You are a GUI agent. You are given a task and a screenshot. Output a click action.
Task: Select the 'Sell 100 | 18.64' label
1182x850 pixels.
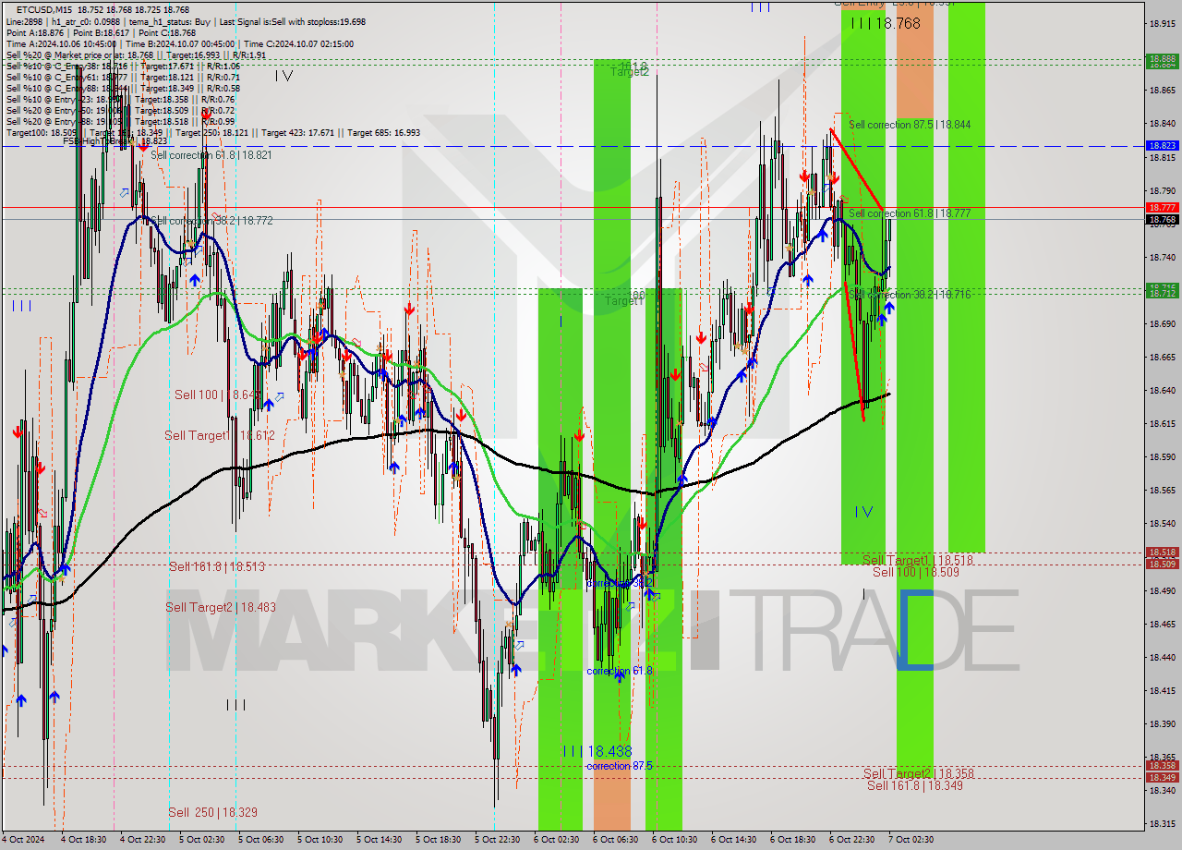point(217,395)
